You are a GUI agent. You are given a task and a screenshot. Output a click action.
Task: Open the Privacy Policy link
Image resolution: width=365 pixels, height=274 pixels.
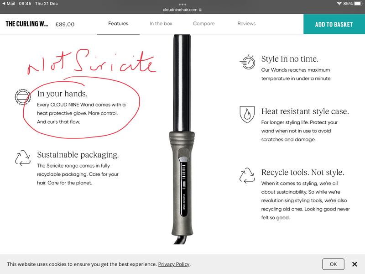click(173, 264)
